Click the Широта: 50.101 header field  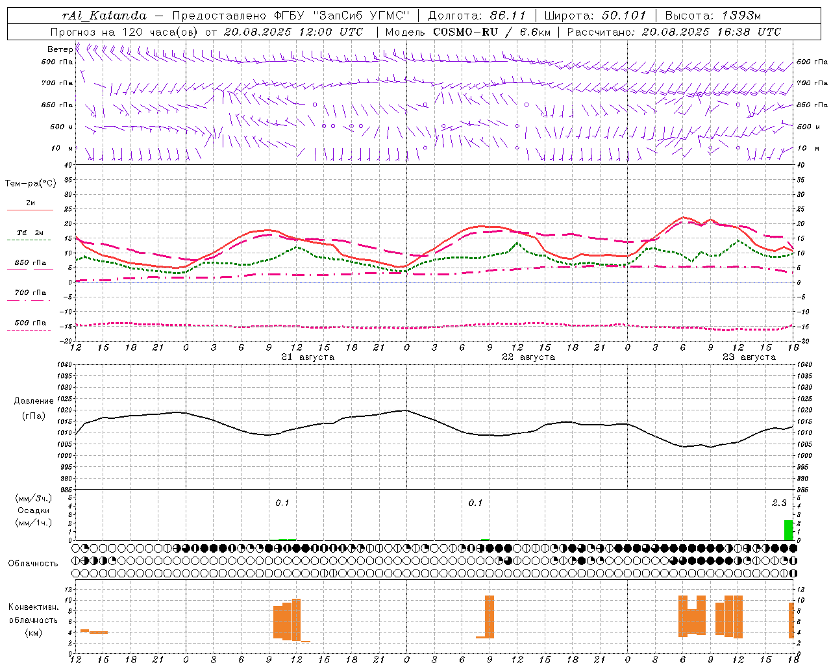(x=595, y=16)
